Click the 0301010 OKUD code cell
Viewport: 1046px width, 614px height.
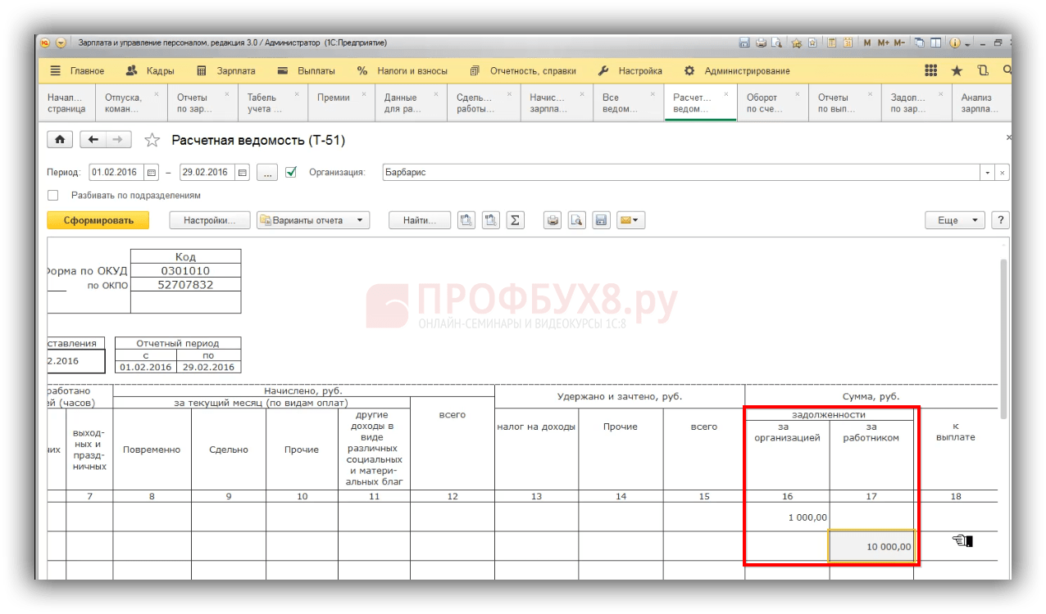tap(185, 271)
